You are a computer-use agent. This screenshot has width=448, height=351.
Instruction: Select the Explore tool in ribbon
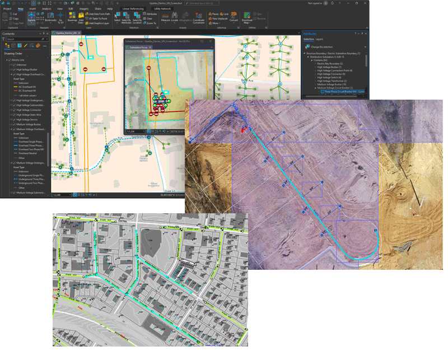(30, 20)
